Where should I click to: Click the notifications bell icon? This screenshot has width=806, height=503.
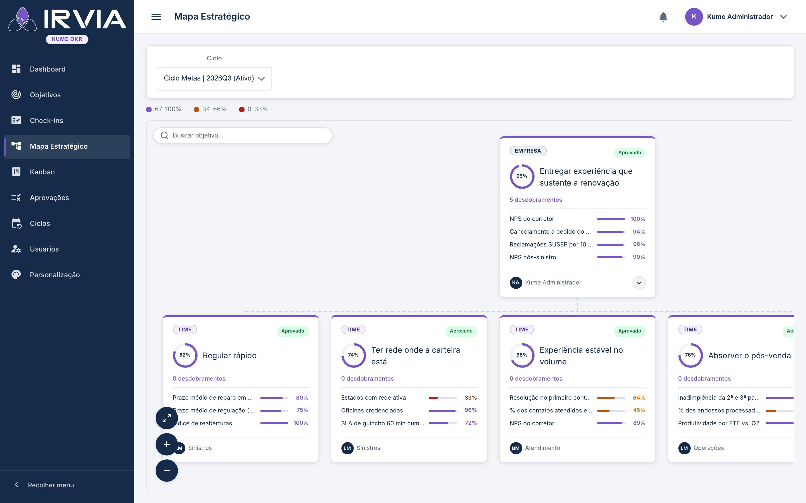click(x=663, y=17)
